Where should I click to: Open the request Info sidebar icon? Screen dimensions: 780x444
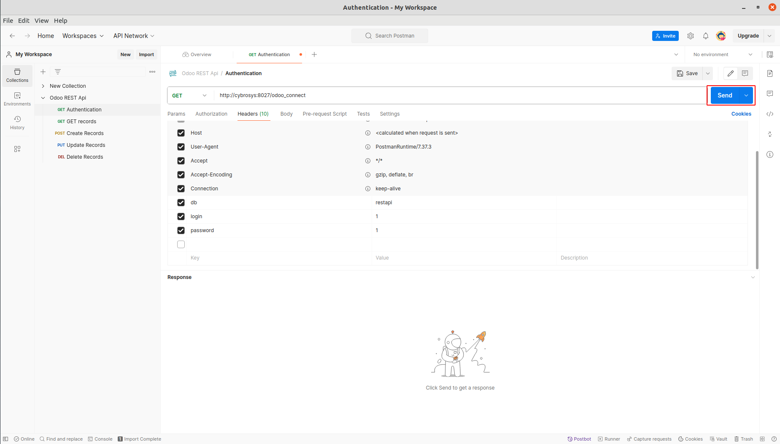(770, 154)
